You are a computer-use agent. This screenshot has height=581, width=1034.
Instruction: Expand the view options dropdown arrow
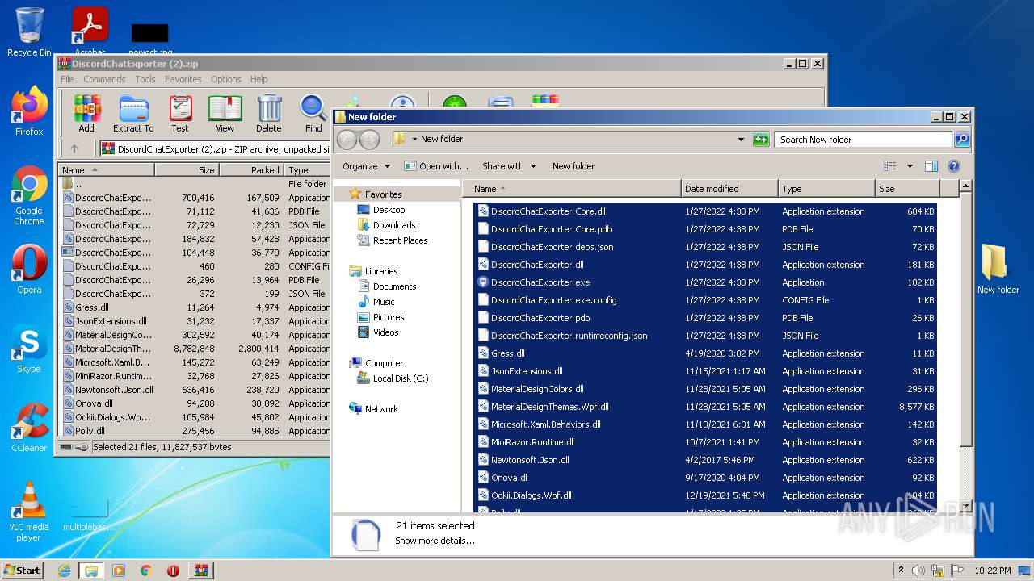tap(910, 166)
